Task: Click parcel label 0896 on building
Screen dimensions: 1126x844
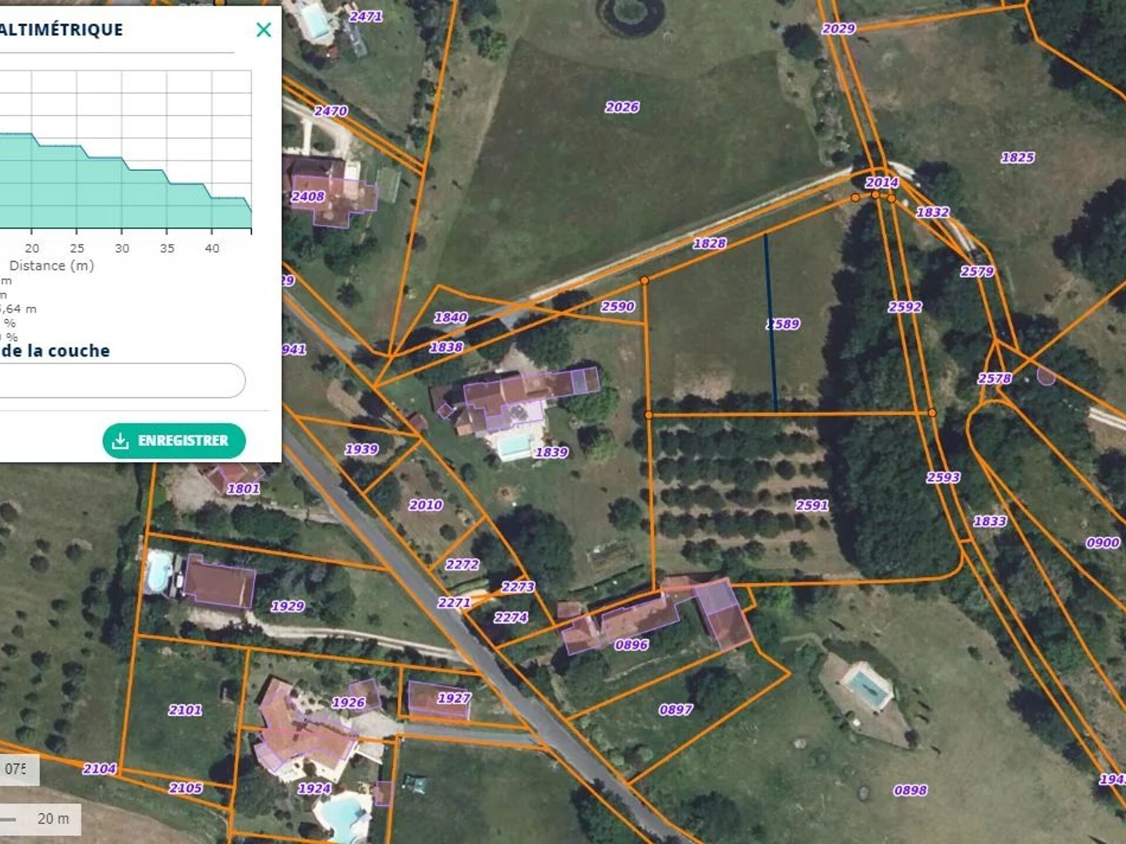Action: click(631, 645)
